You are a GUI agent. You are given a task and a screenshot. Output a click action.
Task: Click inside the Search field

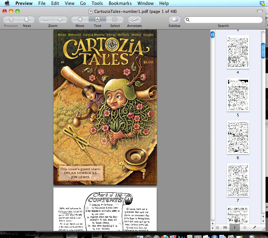pos(223,20)
